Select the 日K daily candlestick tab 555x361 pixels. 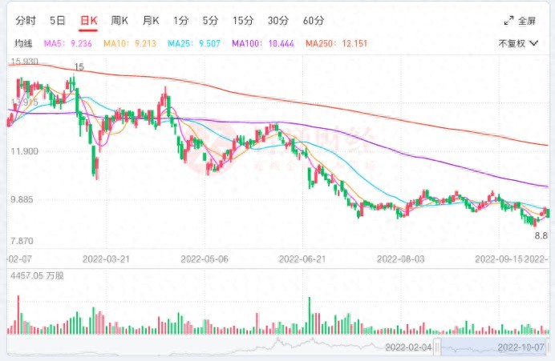[88, 20]
